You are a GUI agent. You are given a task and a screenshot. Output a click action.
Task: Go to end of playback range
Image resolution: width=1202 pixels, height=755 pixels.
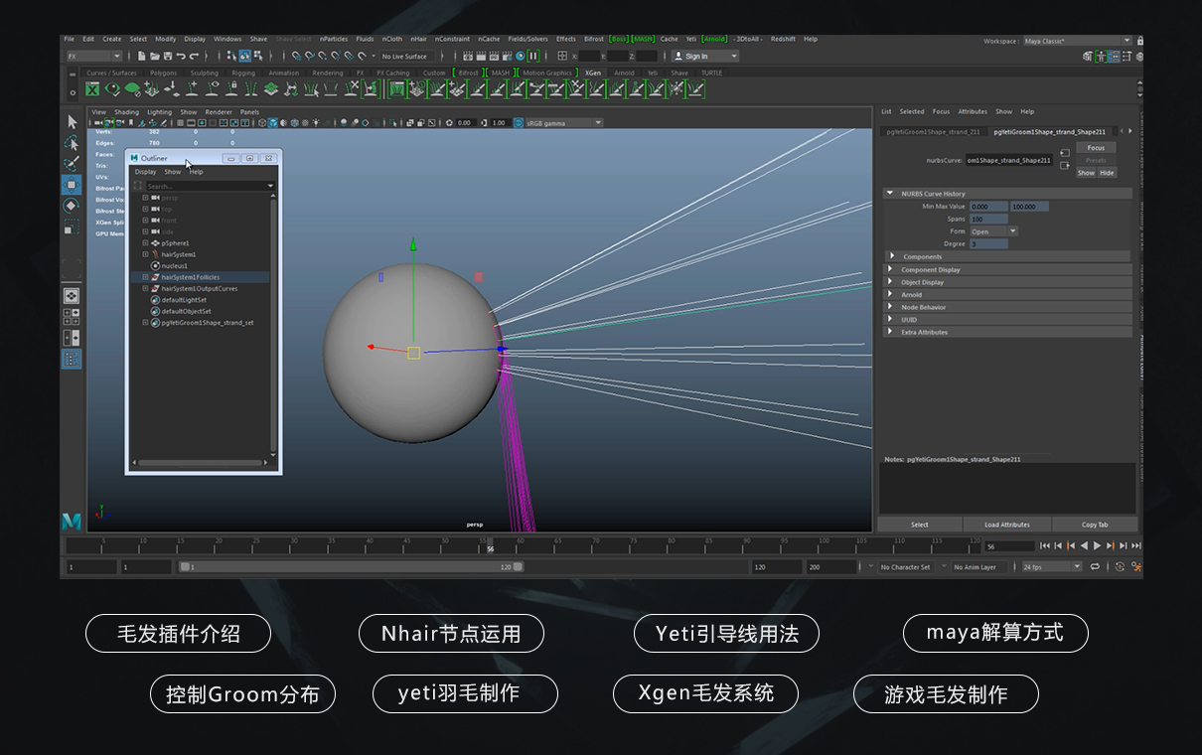(1136, 545)
